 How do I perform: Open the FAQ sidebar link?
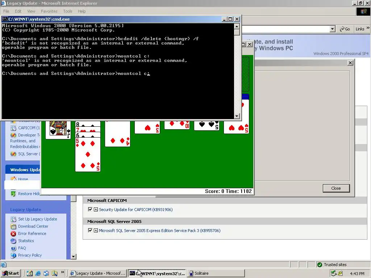pyautogui.click(x=22, y=248)
